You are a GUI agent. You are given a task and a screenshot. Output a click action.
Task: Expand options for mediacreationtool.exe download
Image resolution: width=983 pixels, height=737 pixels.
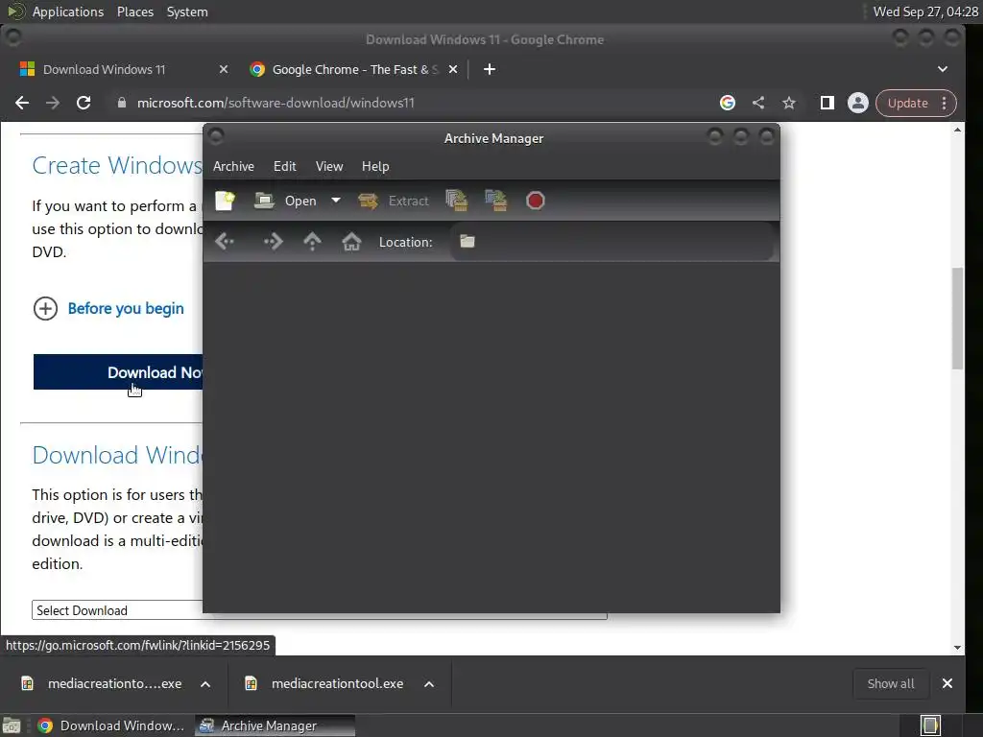pos(429,683)
